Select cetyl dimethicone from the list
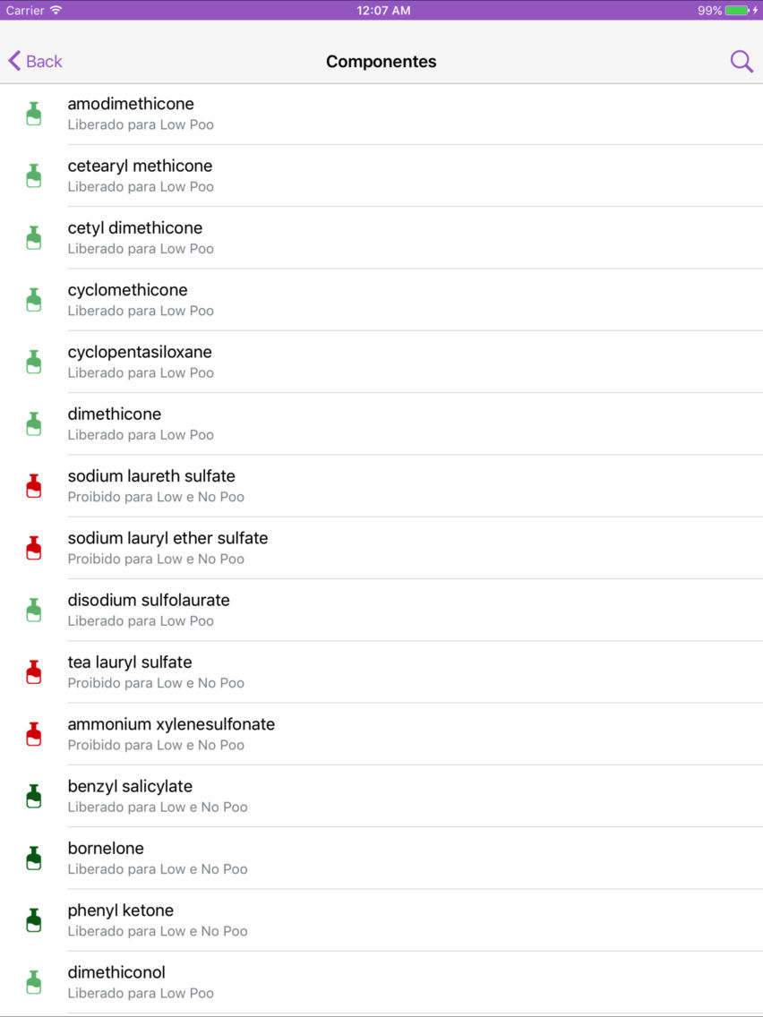 coord(381,238)
